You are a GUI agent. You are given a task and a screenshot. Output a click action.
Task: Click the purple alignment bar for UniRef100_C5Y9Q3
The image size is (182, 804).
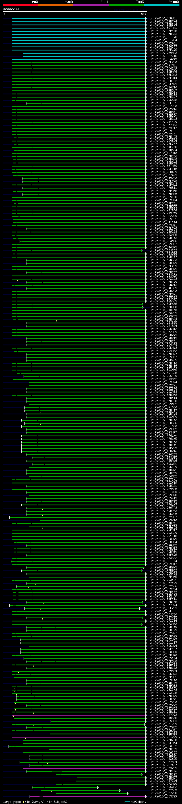point(79,715)
